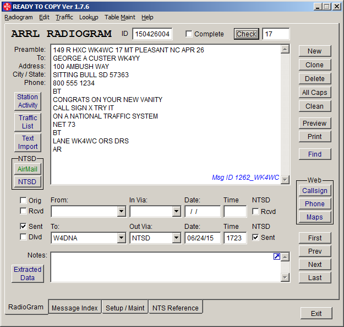Click the message text scrollbar down arrow
The image size is (344, 327).
point(285,180)
